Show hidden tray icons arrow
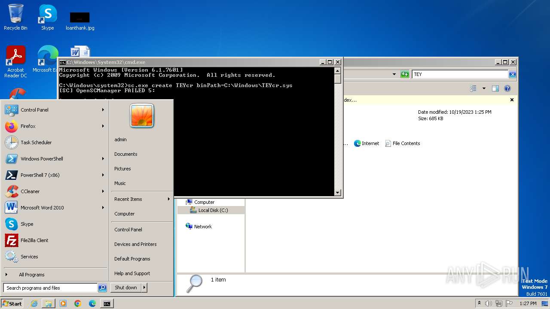This screenshot has height=309, width=550. [x=479, y=303]
